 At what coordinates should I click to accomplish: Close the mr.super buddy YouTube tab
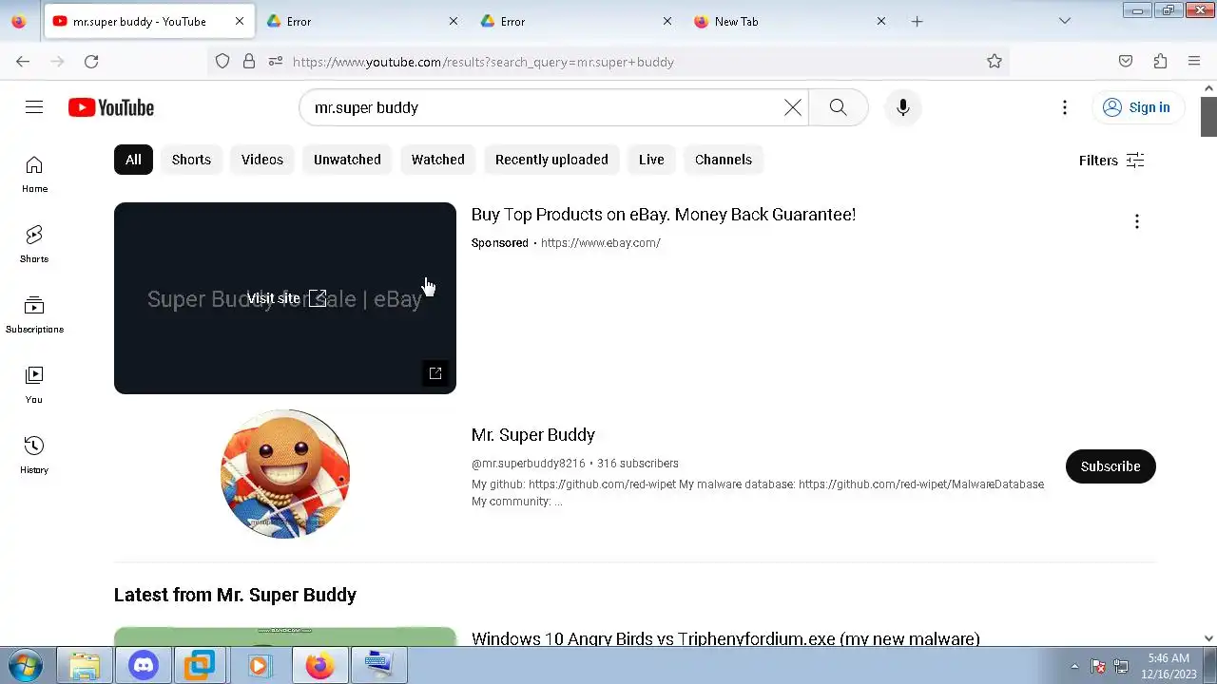tap(239, 21)
